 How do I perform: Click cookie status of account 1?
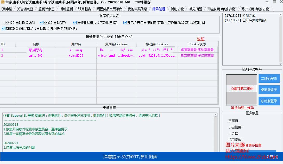click(x=197, y=50)
